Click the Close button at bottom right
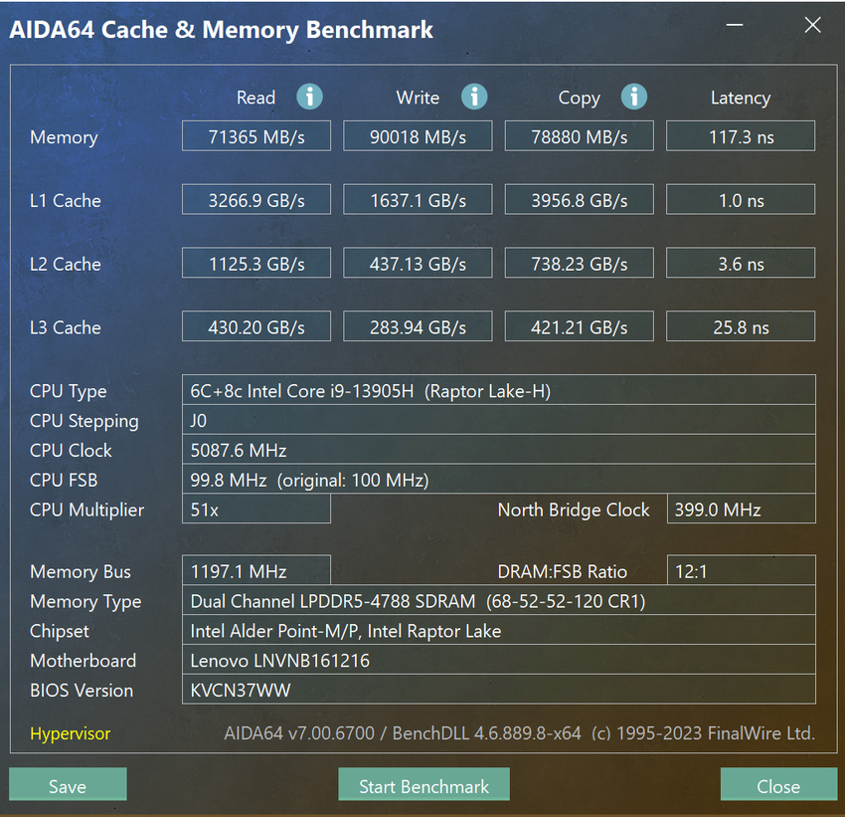The height and width of the screenshot is (817, 845). [777, 785]
